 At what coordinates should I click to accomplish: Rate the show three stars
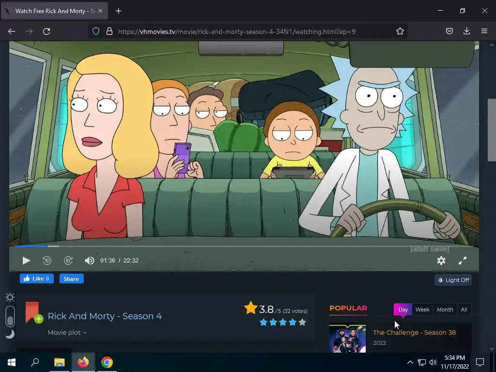[283, 322]
